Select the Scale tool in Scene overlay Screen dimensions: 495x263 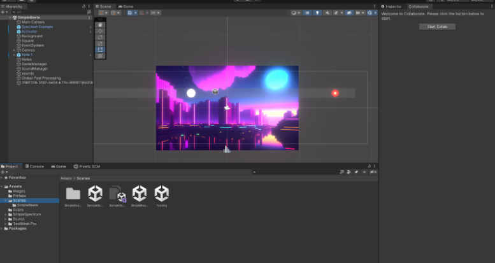click(x=100, y=43)
